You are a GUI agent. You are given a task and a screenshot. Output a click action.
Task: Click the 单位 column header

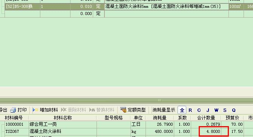point(138,118)
